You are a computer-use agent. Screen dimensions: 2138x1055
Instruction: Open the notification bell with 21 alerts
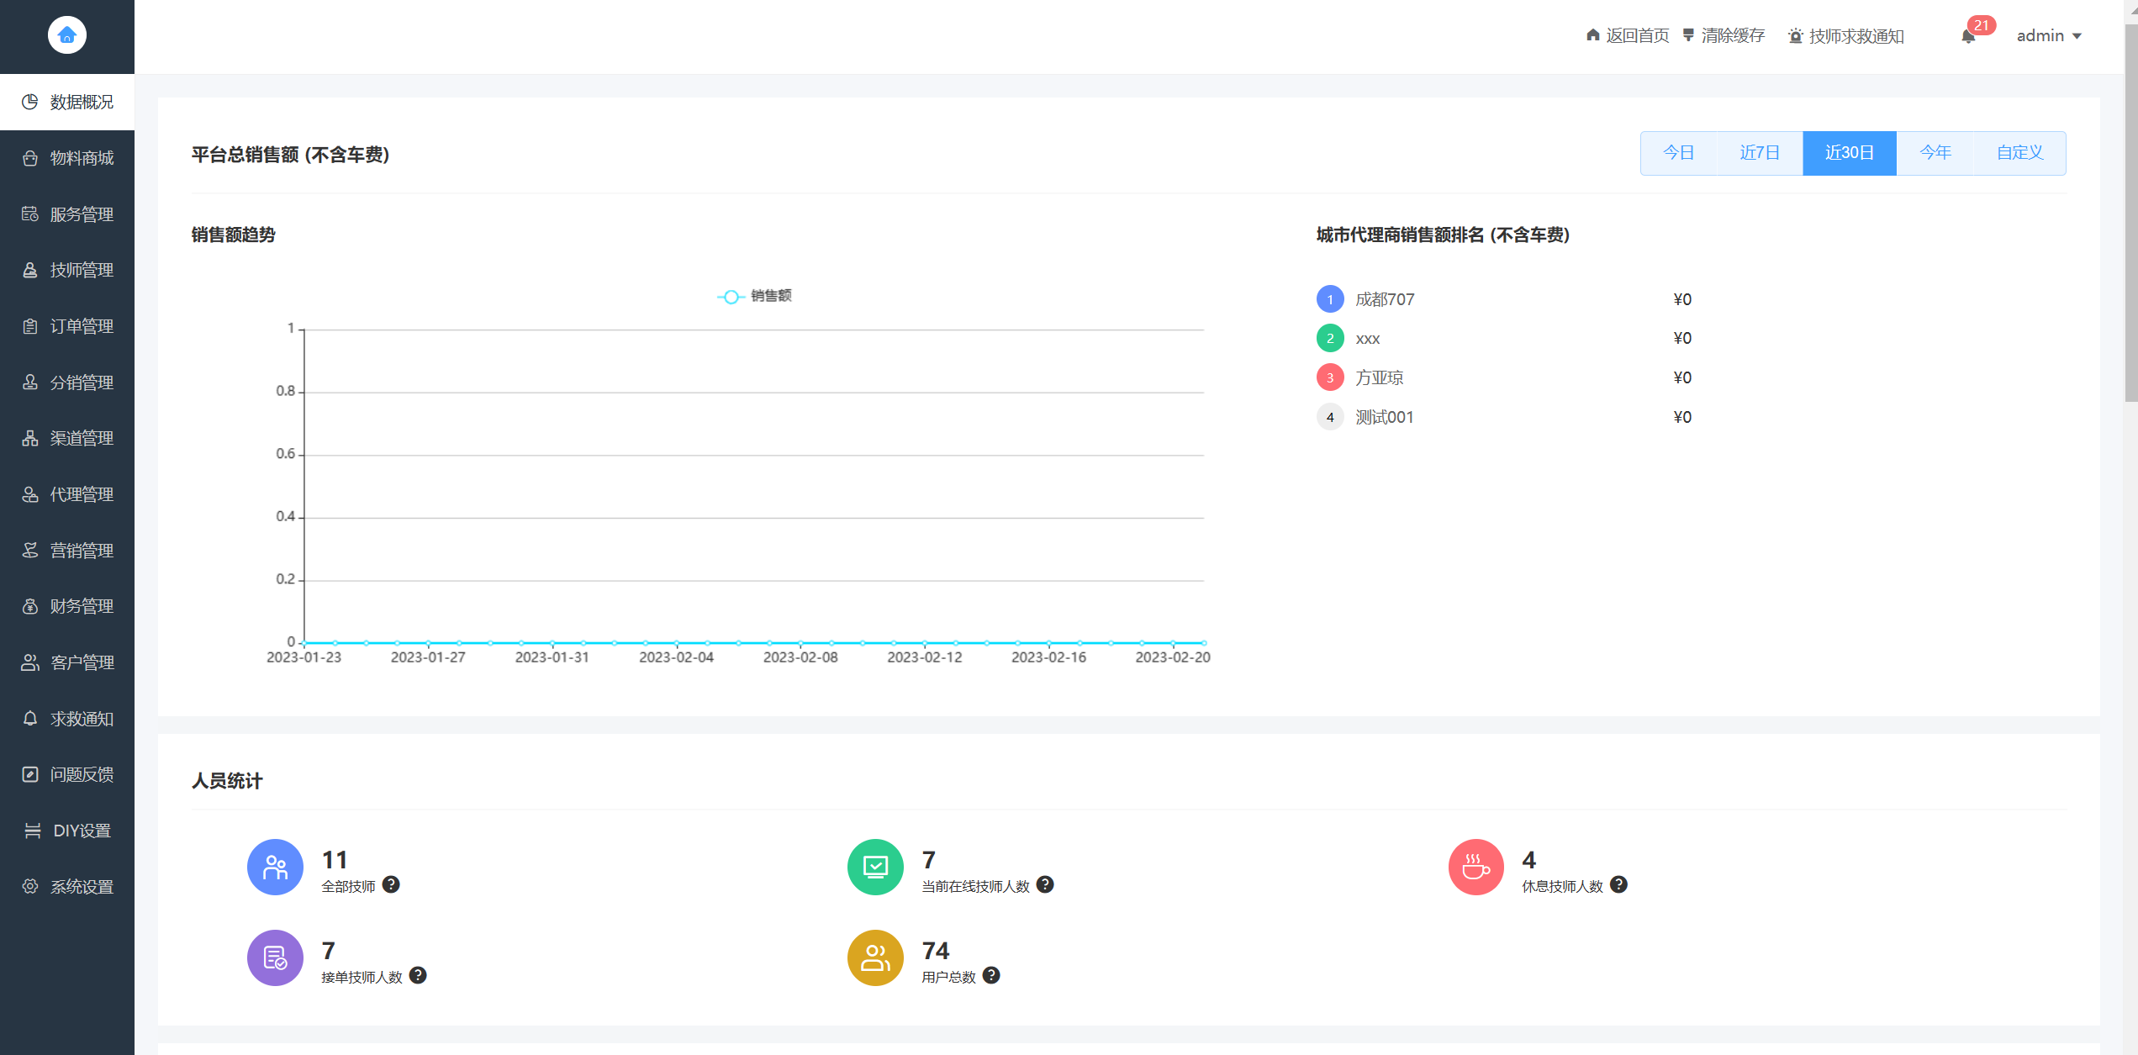[1967, 36]
